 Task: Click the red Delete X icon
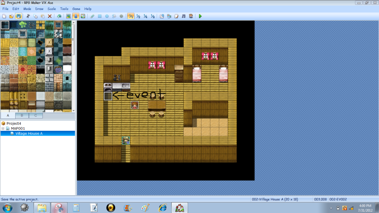pyautogui.click(x=50, y=16)
